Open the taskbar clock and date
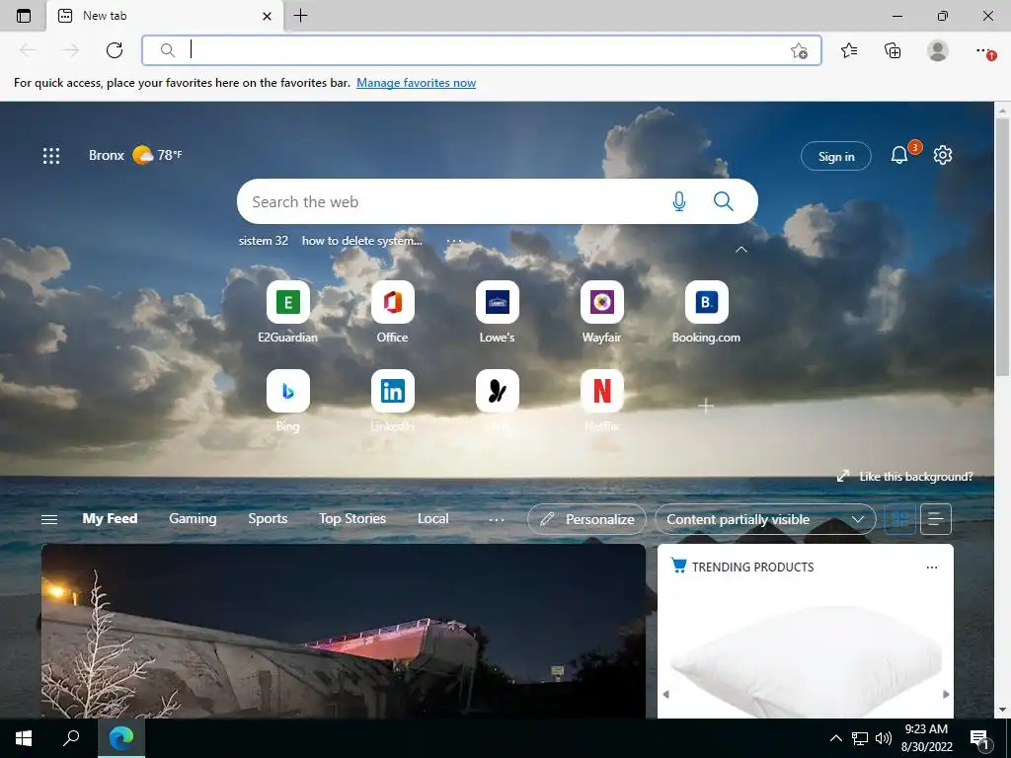Screen dimensions: 1011x758 (x=926, y=738)
